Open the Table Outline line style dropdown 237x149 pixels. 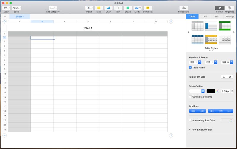click(x=197, y=91)
